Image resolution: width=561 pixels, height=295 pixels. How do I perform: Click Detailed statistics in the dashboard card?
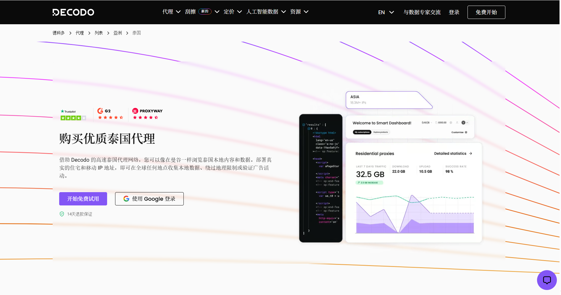453,153
